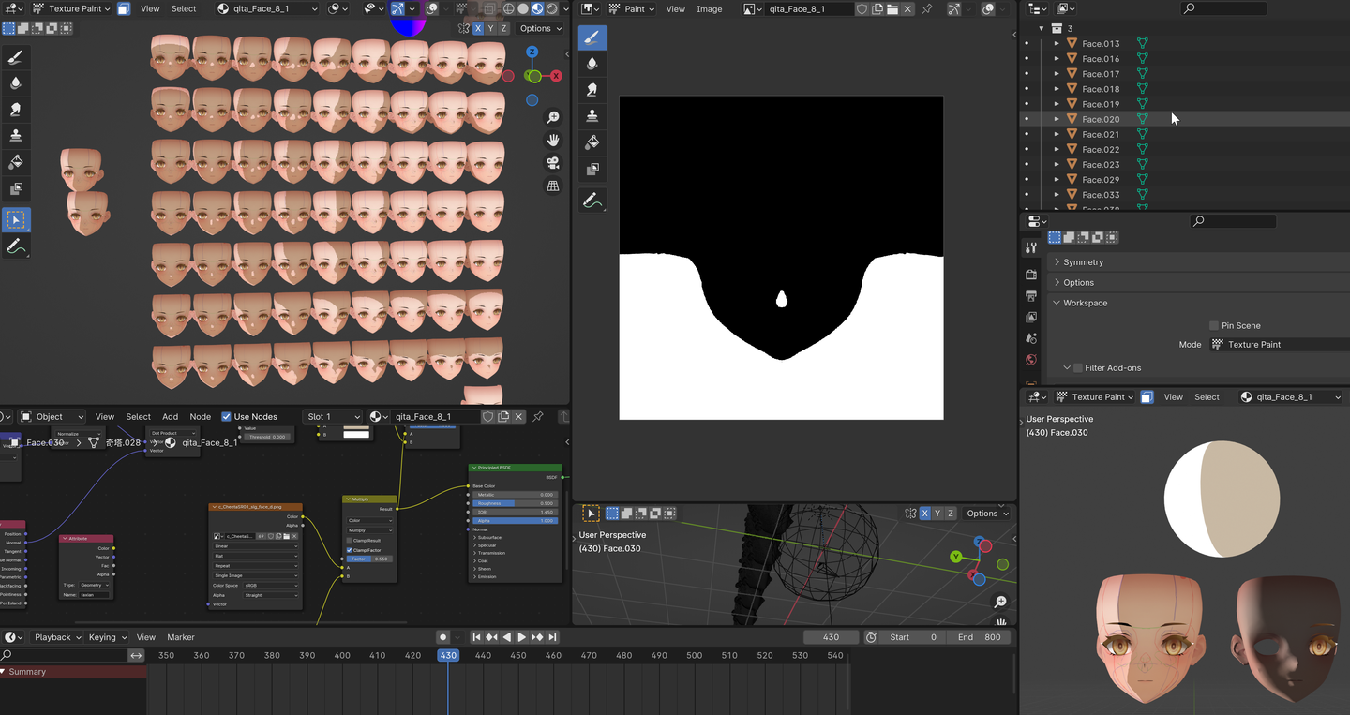Uncheck the Use Nodes checkbox
1350x715 pixels.
[x=226, y=417]
